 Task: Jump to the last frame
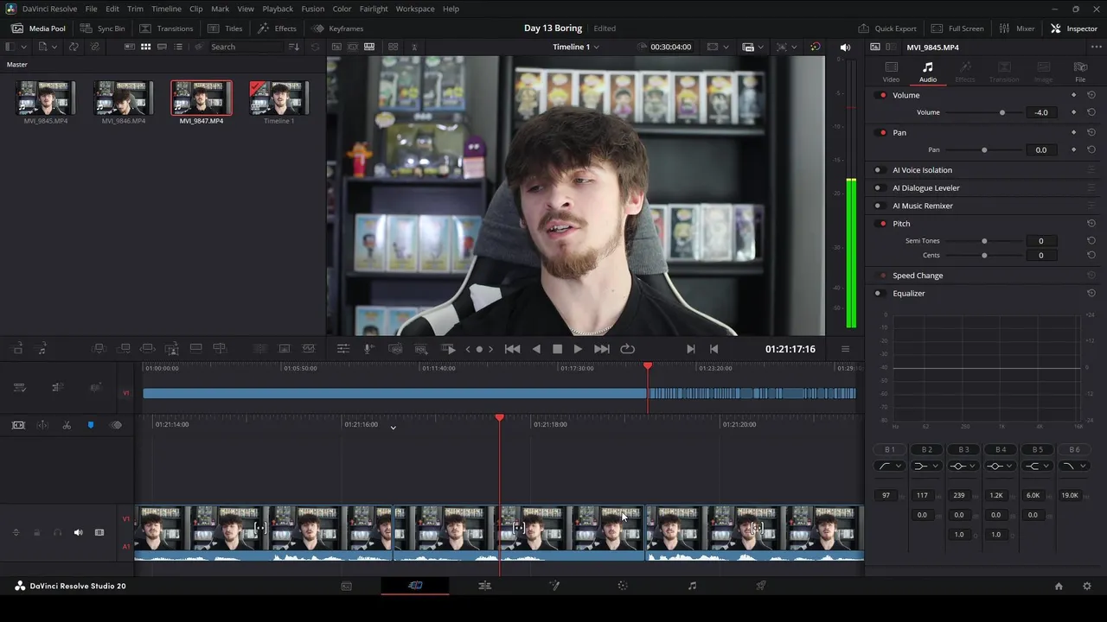tap(602, 349)
